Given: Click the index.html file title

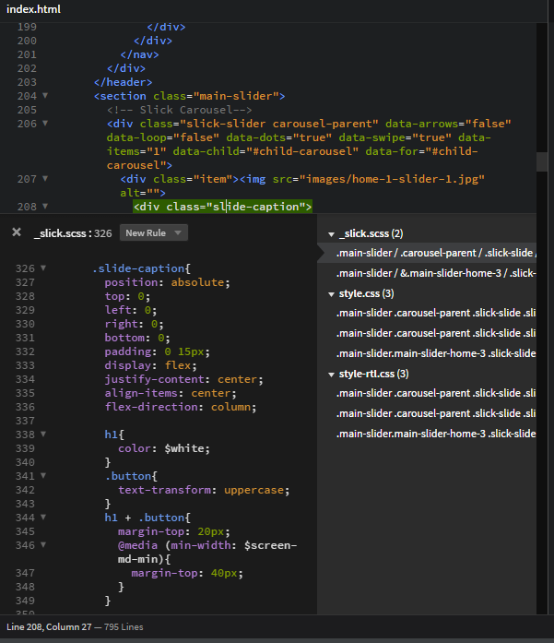Looking at the screenshot, I should (35, 8).
